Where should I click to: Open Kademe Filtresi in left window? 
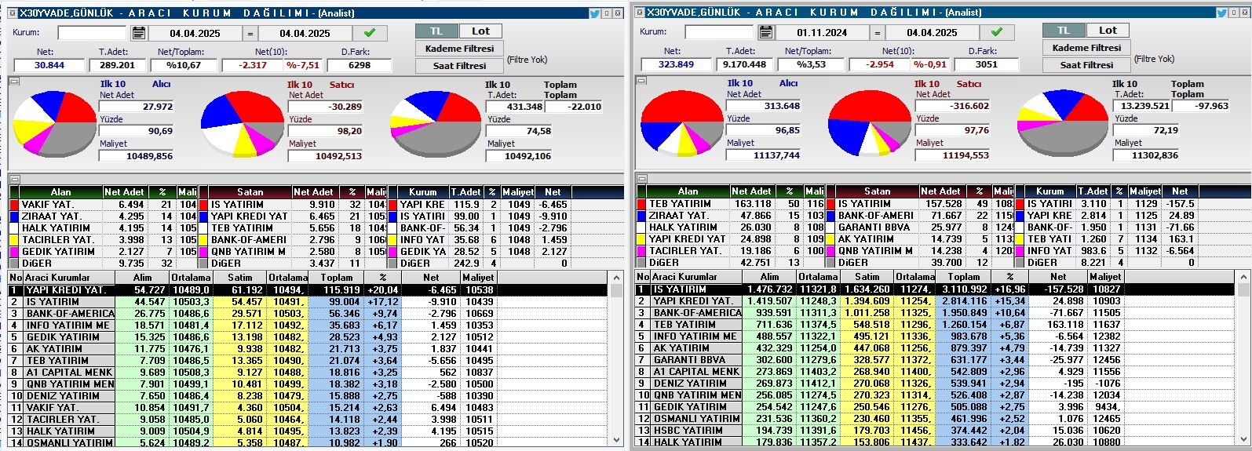click(459, 49)
